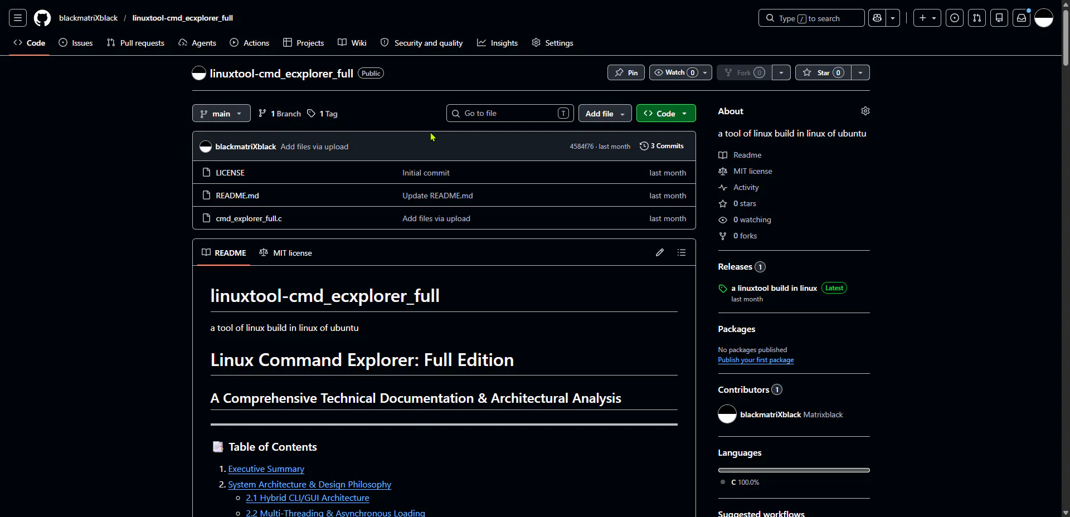Viewport: 1070px width, 517px height.
Task: Open the Watch options dropdown arrow
Action: tap(706, 72)
